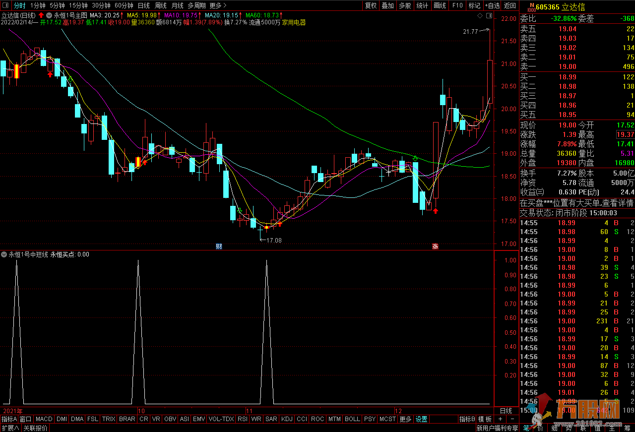The height and width of the screenshot is (432, 635).
Task: Apply the BRAR indicator
Action: [127, 419]
